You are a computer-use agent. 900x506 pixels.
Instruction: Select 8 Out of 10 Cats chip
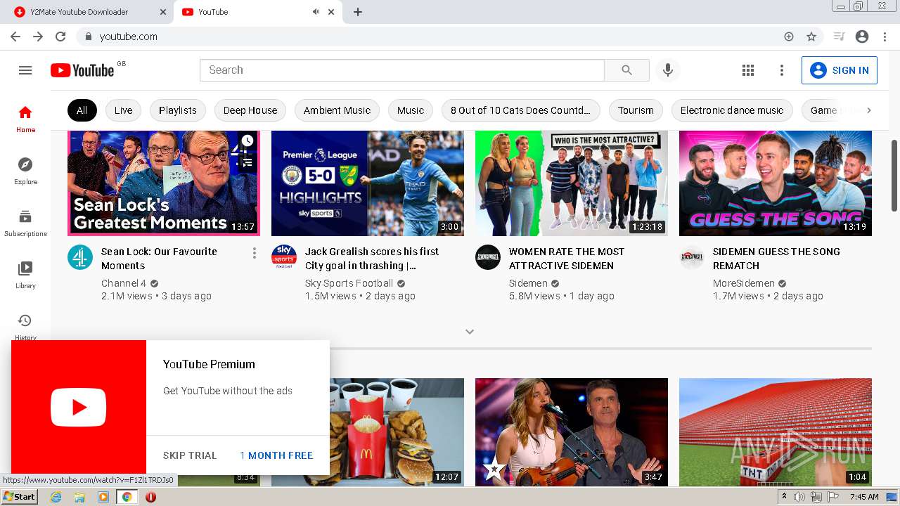(520, 110)
